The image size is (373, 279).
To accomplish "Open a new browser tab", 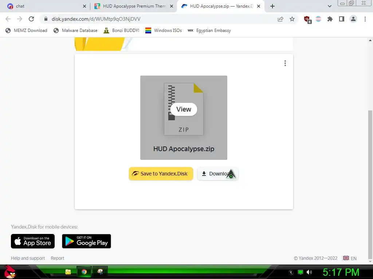I will point(272,6).
